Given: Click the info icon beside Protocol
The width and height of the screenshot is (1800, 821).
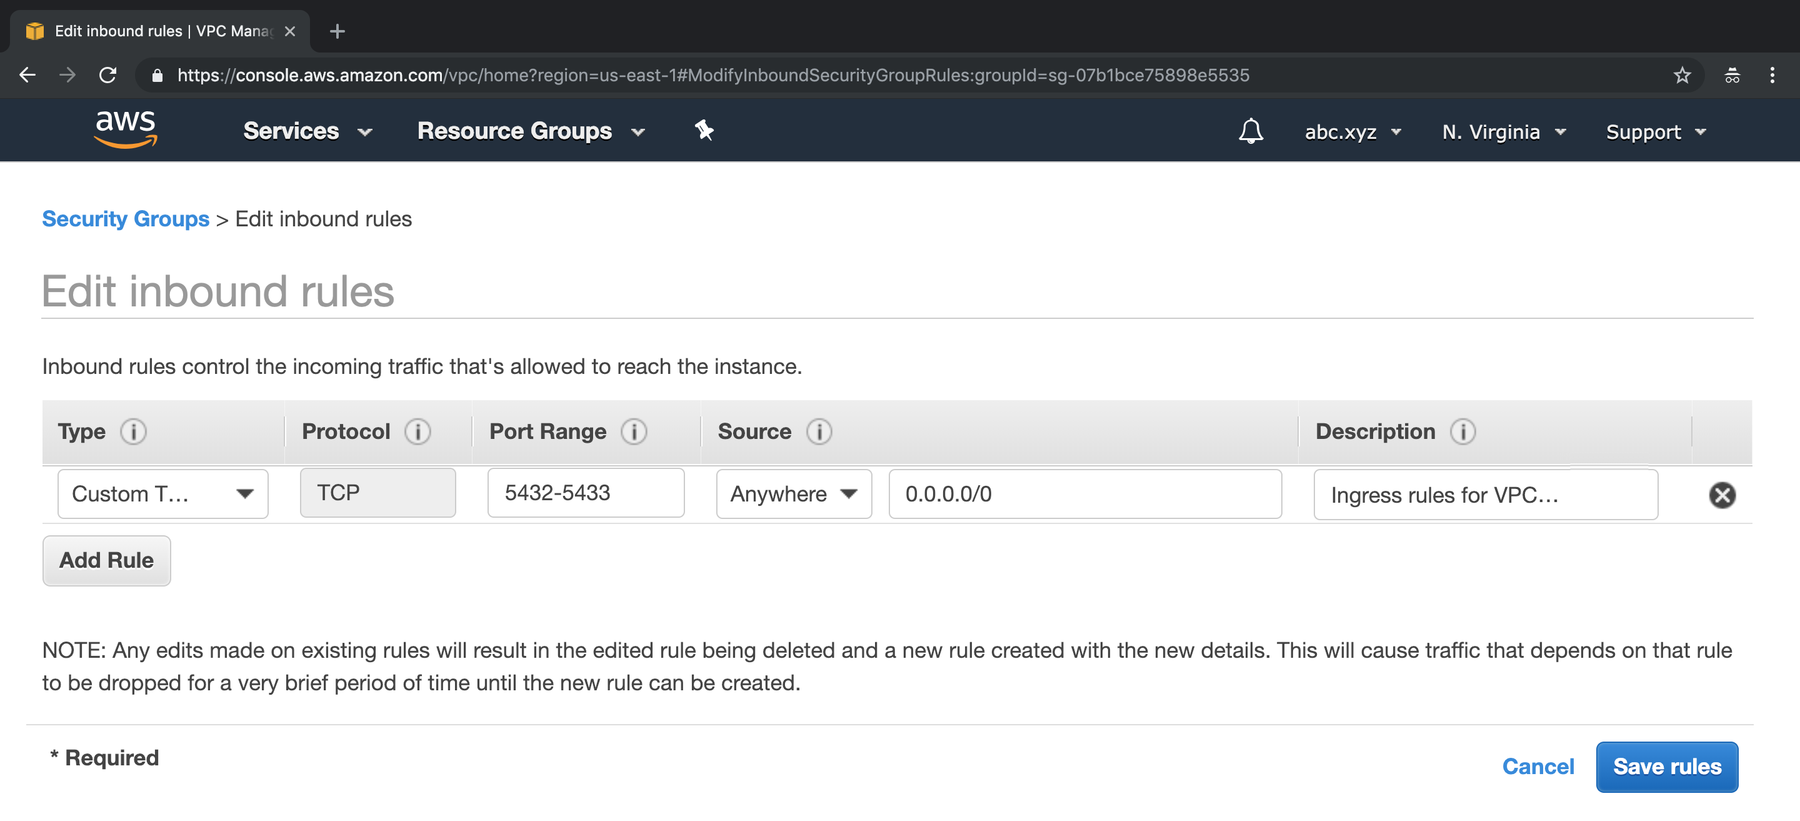Looking at the screenshot, I should [417, 431].
